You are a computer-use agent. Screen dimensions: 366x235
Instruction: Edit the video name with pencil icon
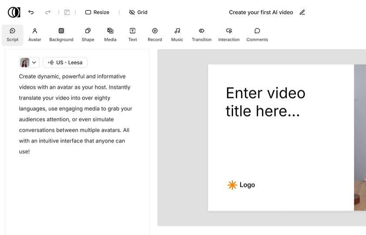coord(302,12)
